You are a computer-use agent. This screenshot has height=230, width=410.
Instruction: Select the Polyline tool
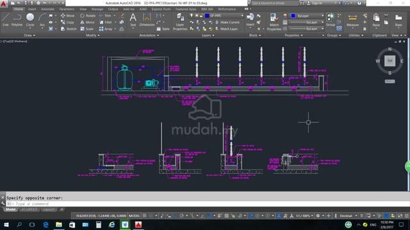(17, 20)
